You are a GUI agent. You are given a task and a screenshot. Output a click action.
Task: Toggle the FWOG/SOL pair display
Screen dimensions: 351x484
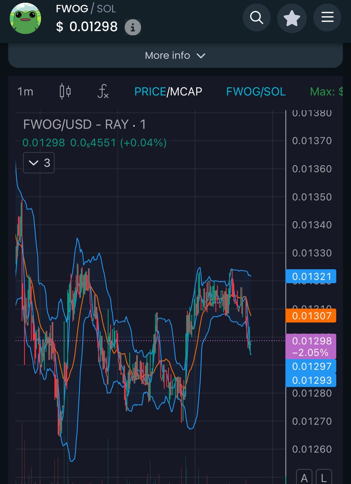point(256,92)
